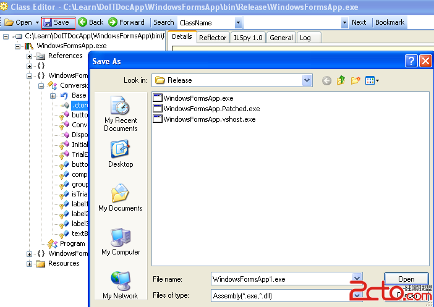Open My Network in places bar
The width and height of the screenshot is (434, 307).
pos(121,285)
